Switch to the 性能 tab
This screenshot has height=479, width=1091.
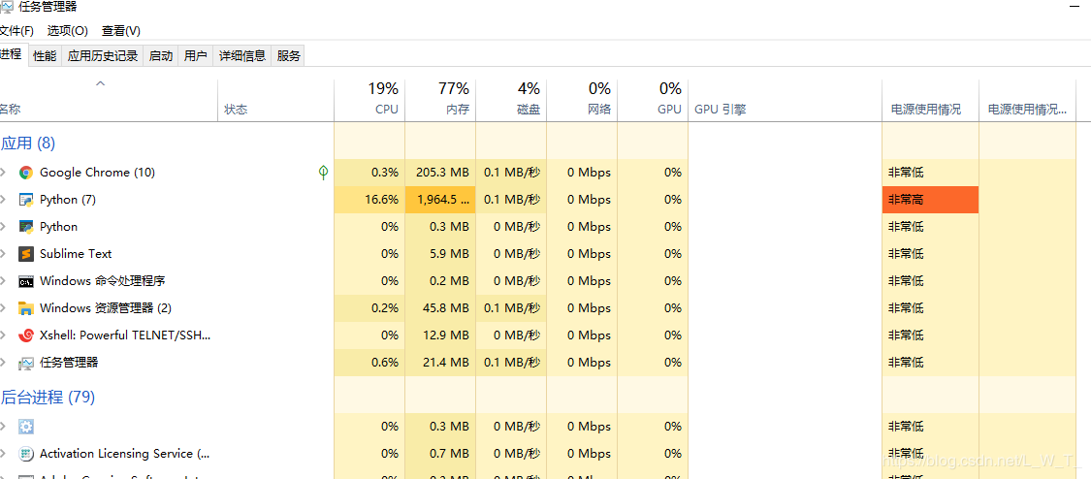[45, 56]
